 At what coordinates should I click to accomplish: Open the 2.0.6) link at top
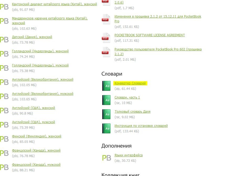(x=119, y=2)
